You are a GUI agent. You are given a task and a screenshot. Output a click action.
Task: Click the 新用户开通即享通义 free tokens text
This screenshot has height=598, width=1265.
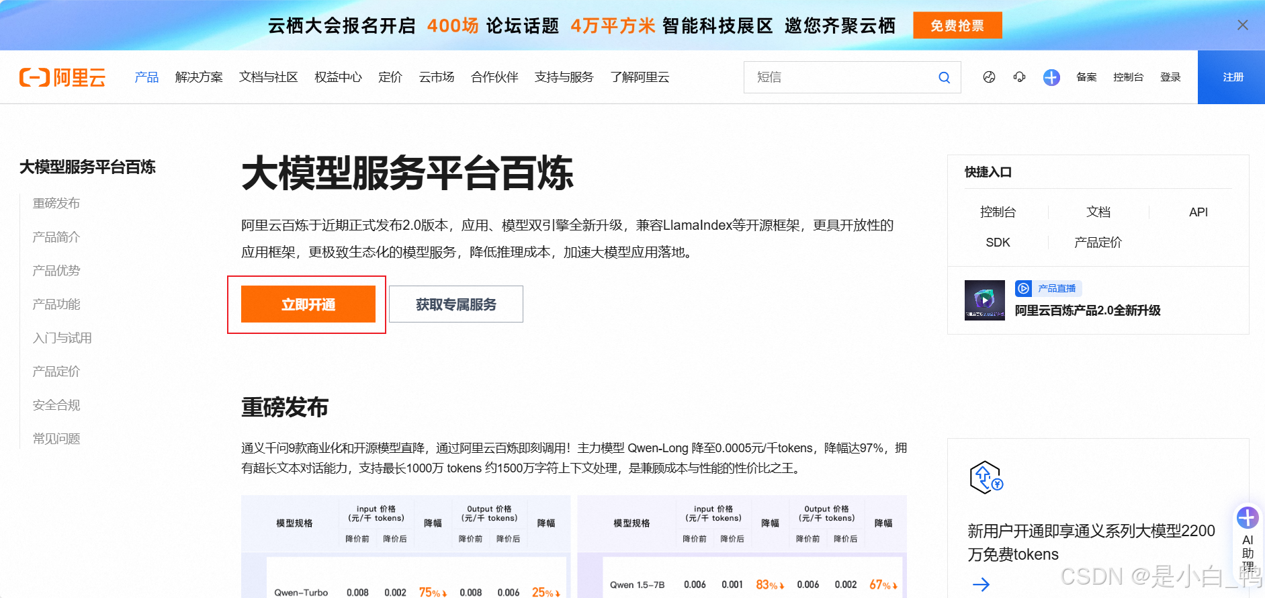pyautogui.click(x=1091, y=542)
